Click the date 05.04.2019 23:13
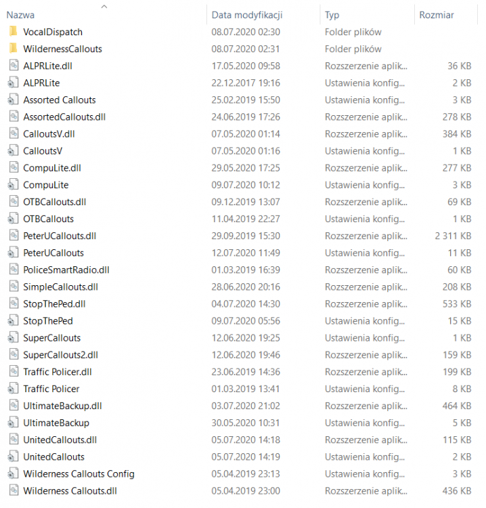Image resolution: width=486 pixels, height=508 pixels. (x=246, y=473)
